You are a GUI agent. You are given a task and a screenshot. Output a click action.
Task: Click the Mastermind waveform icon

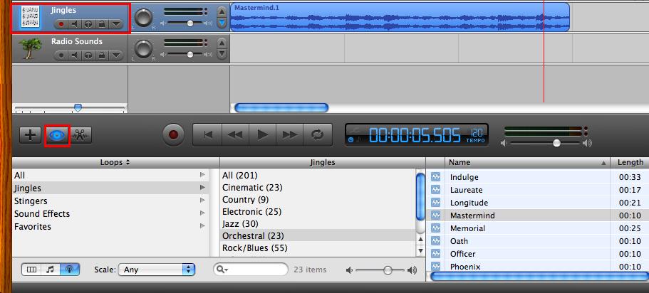pos(435,215)
